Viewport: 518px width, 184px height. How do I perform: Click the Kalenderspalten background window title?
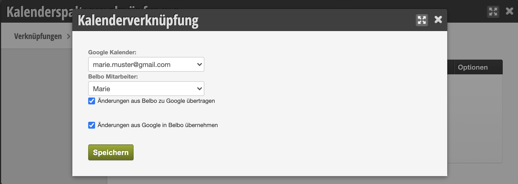click(40, 12)
